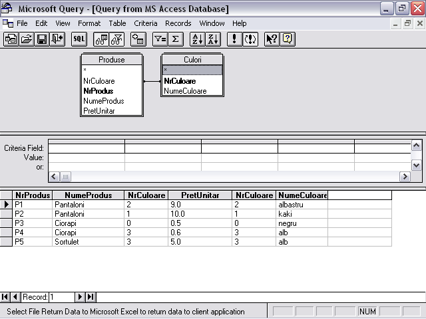426x319 pixels.
Task: Click the first criteria Value cell
Action: coord(87,158)
